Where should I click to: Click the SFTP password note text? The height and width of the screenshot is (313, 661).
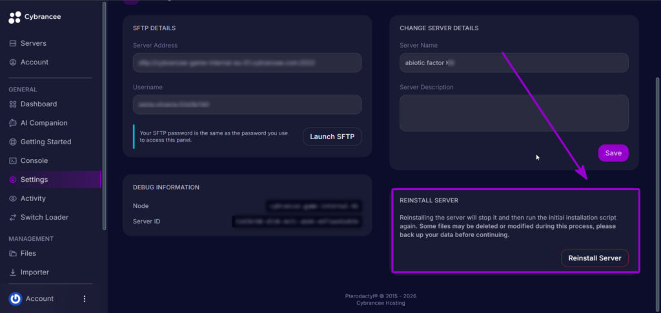[x=214, y=137]
